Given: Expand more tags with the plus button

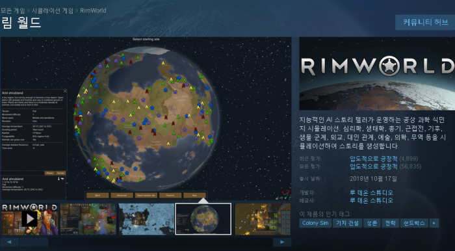Looking at the screenshot, I should coord(434,223).
